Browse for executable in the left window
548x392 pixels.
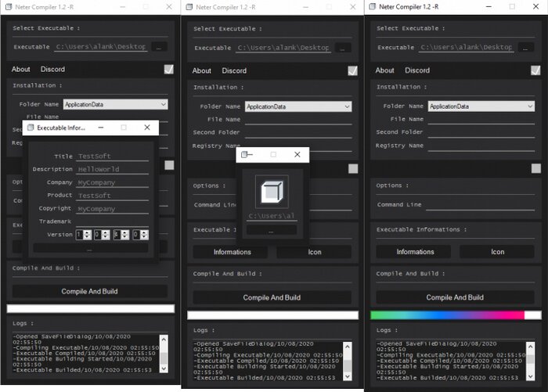pos(159,47)
